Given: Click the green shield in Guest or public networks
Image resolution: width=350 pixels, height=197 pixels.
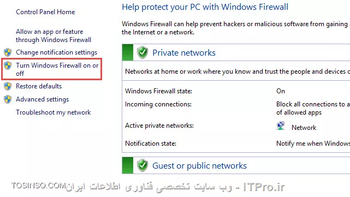Looking at the screenshot, I should tap(143, 165).
